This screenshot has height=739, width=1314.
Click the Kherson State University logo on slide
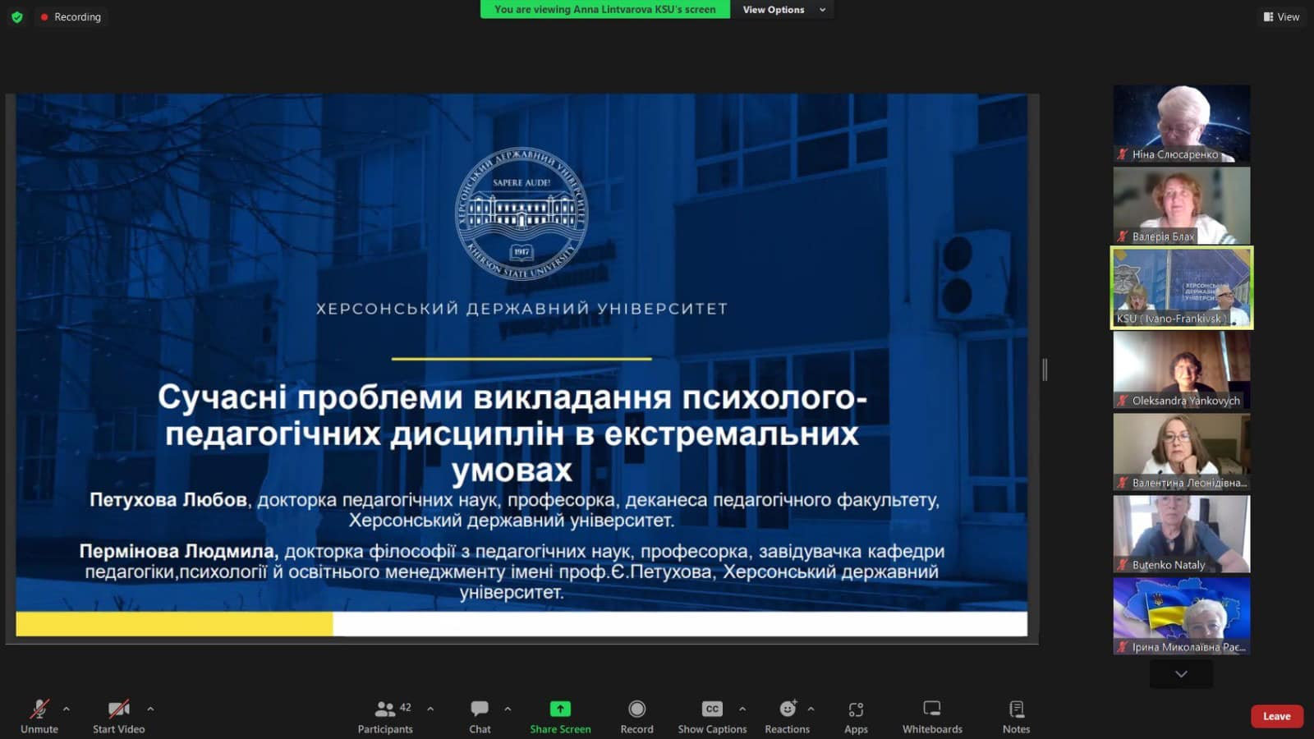pyautogui.click(x=521, y=214)
